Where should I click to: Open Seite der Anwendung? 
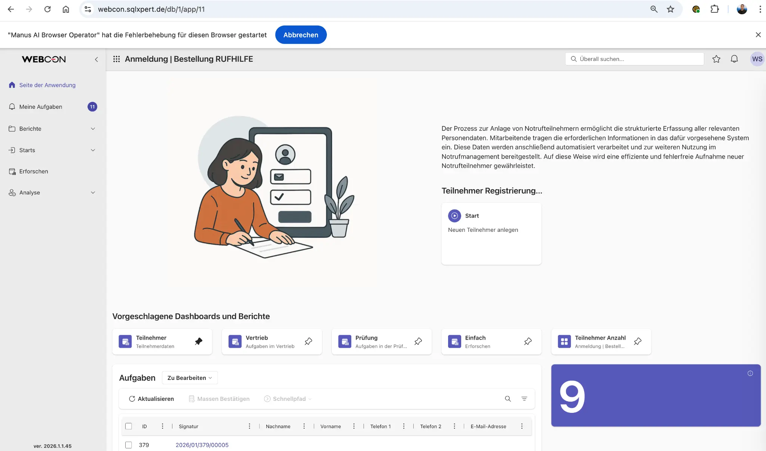click(x=47, y=85)
